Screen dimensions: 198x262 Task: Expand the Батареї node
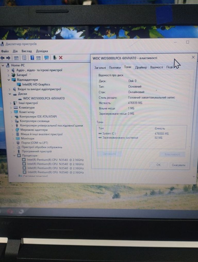(8, 75)
